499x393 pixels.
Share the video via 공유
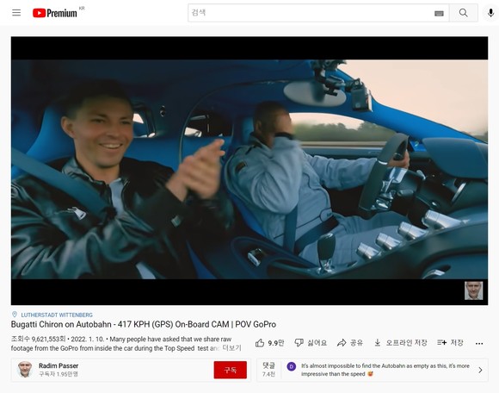[350, 343]
